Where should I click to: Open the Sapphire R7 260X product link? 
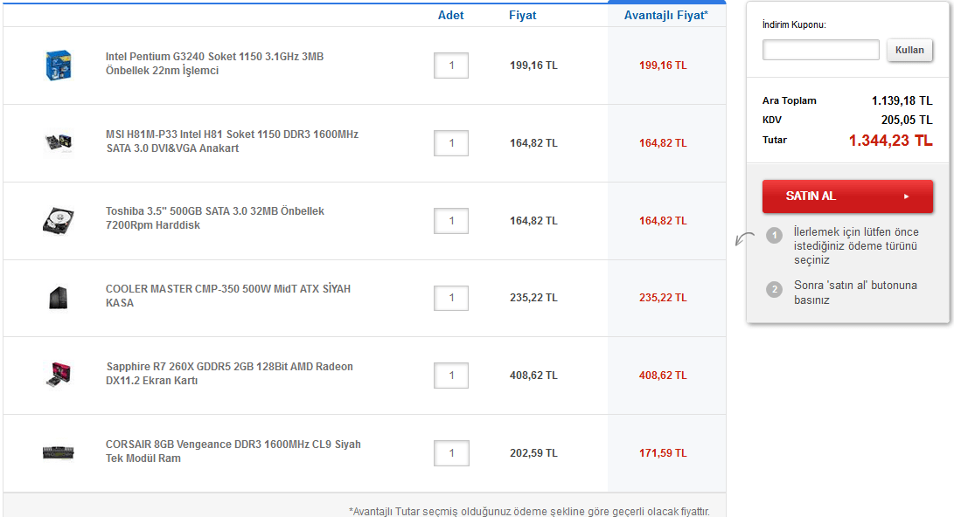coord(229,374)
